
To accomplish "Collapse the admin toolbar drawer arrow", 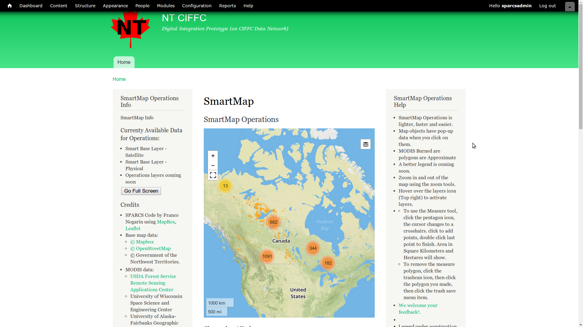I will [570, 6].
